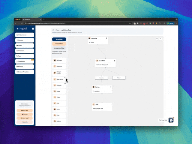Open Settings in the sidebar
The height and width of the screenshot is (144, 192).
click(x=25, y=67)
